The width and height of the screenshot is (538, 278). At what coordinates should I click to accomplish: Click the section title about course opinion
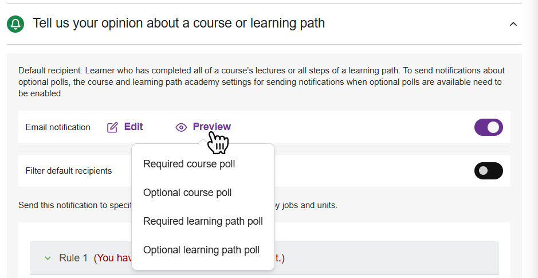178,24
